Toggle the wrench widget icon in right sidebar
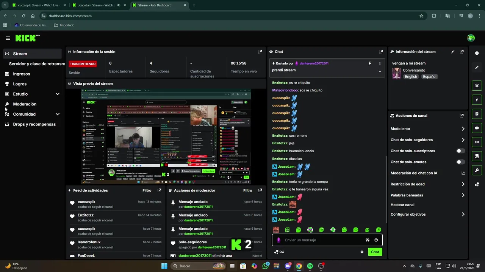The image size is (485, 272). 477,170
